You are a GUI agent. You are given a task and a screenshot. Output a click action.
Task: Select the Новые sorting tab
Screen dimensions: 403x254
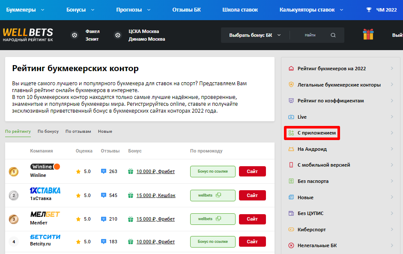coord(105,131)
